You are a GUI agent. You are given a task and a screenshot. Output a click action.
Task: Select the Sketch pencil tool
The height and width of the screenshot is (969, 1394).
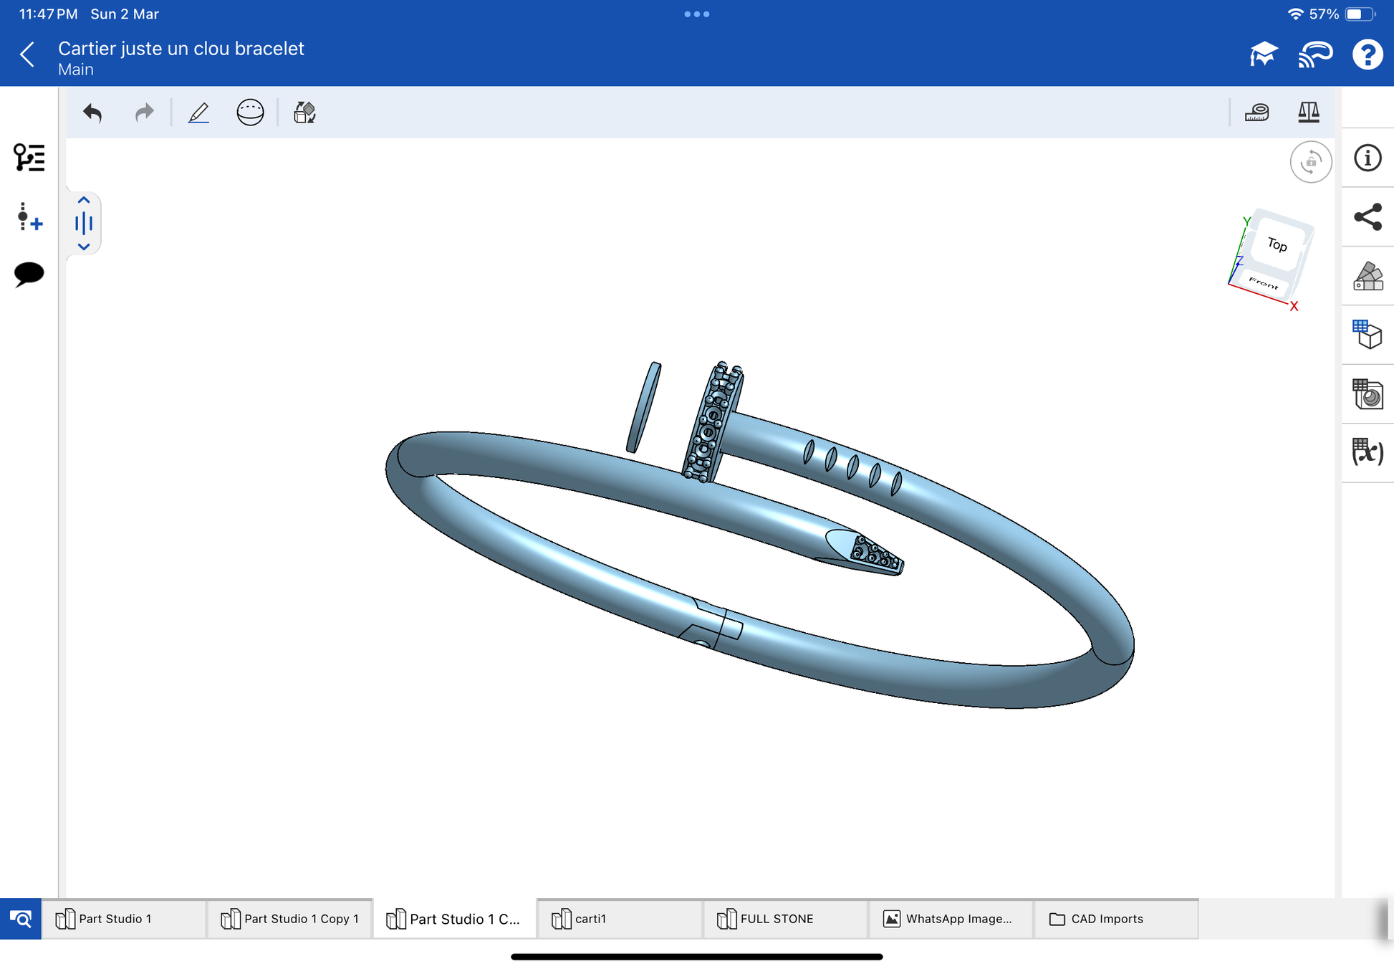(198, 113)
